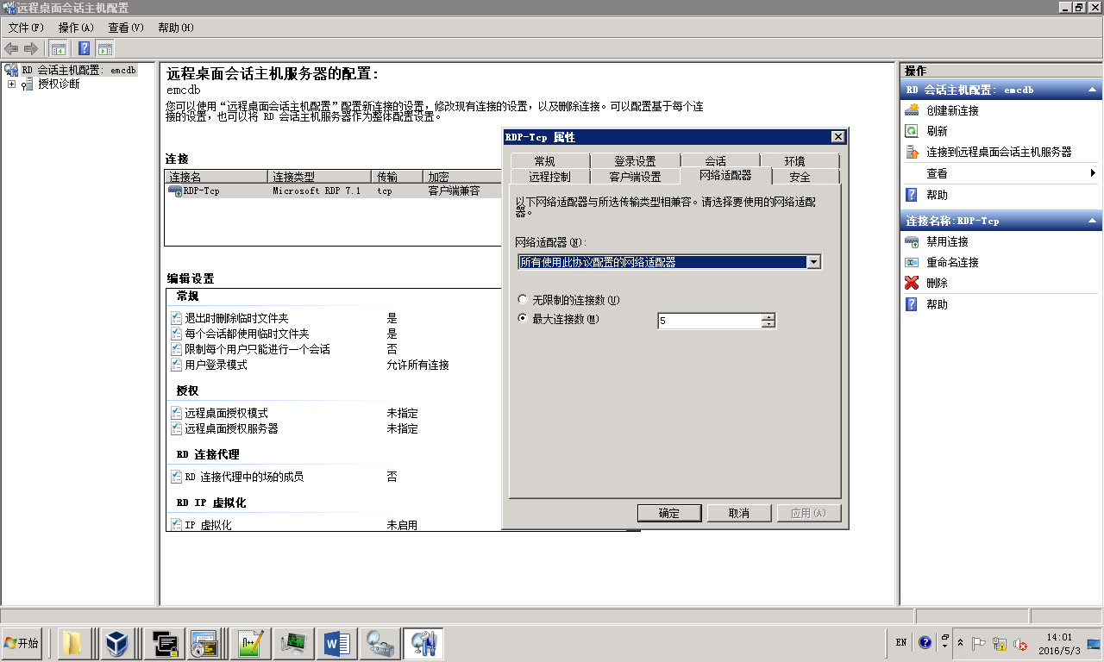This screenshot has width=1104, height=662.
Task: Toggle the action pane toolbar icon
Action: coord(105,48)
